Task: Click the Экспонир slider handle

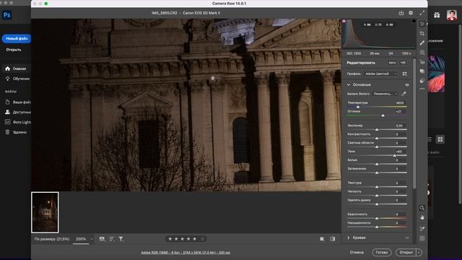Action: pyautogui.click(x=377, y=129)
